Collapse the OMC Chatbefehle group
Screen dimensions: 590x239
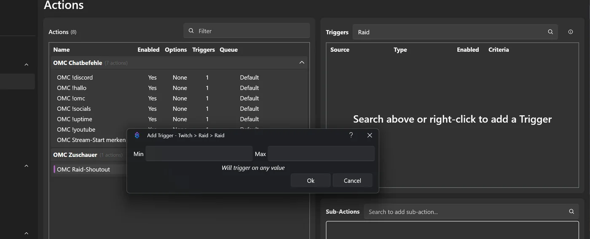coord(302,62)
